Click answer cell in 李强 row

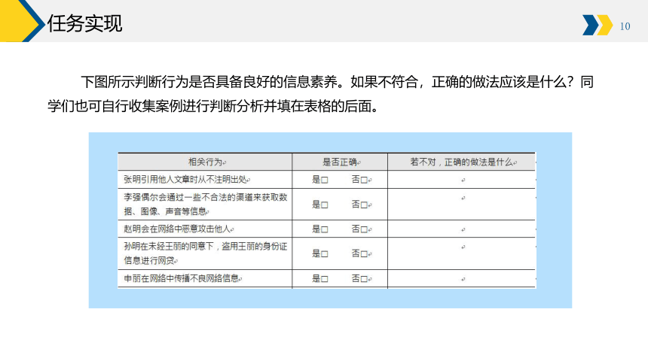[x=461, y=205]
